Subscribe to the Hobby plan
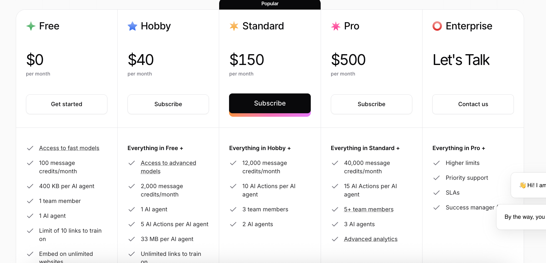Screen dimensions: 546x263 pos(168,104)
